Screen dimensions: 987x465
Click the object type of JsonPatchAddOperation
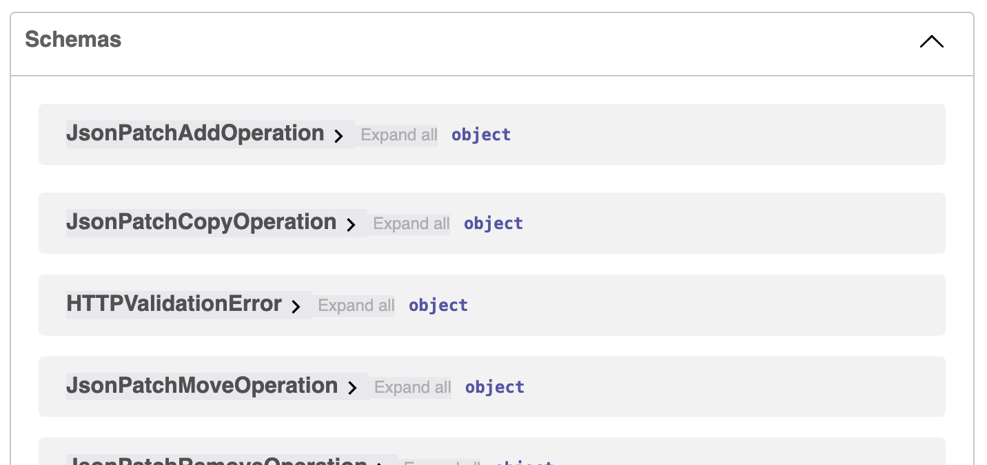click(x=481, y=135)
